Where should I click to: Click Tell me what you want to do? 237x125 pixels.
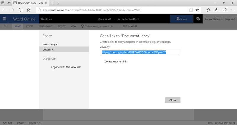(99, 26)
